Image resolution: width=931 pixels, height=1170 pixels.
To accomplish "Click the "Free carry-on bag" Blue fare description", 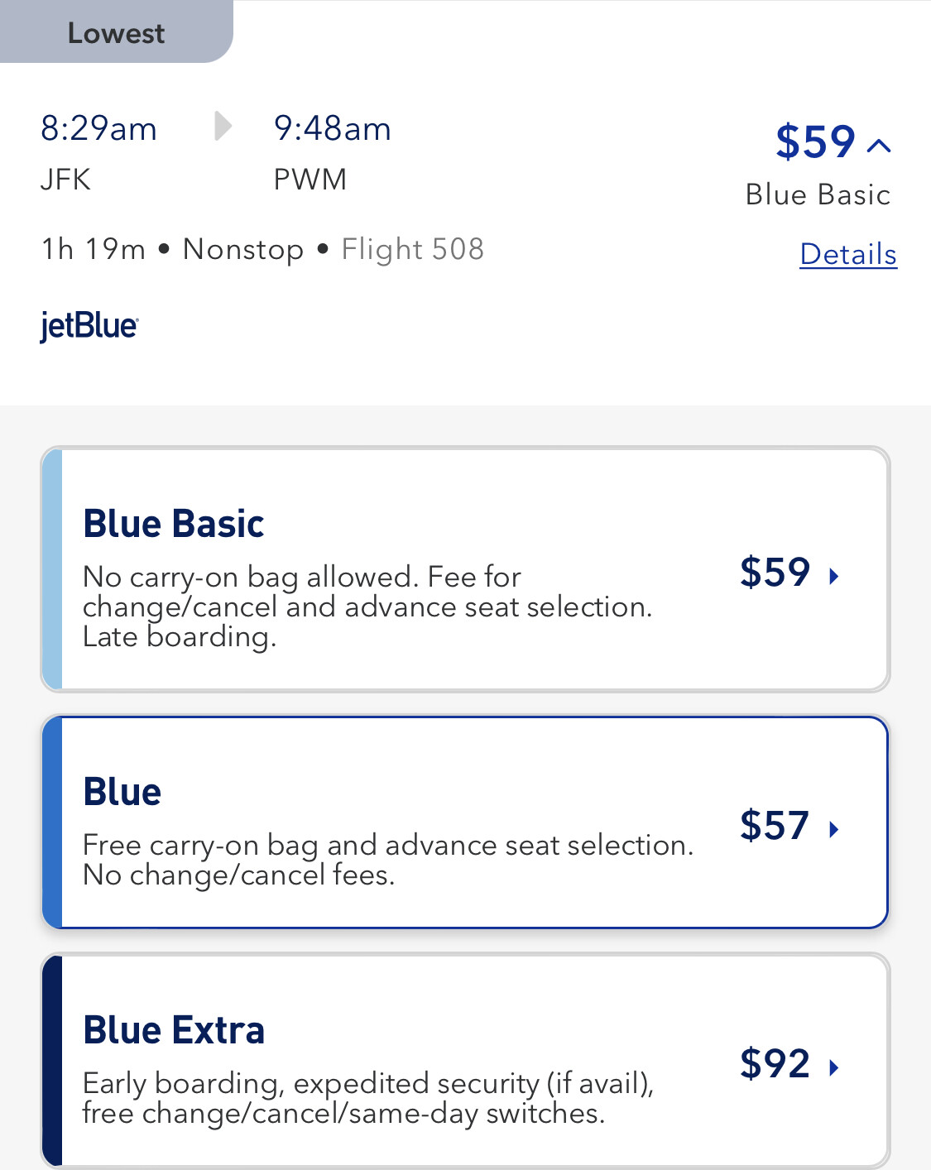I will click(388, 860).
